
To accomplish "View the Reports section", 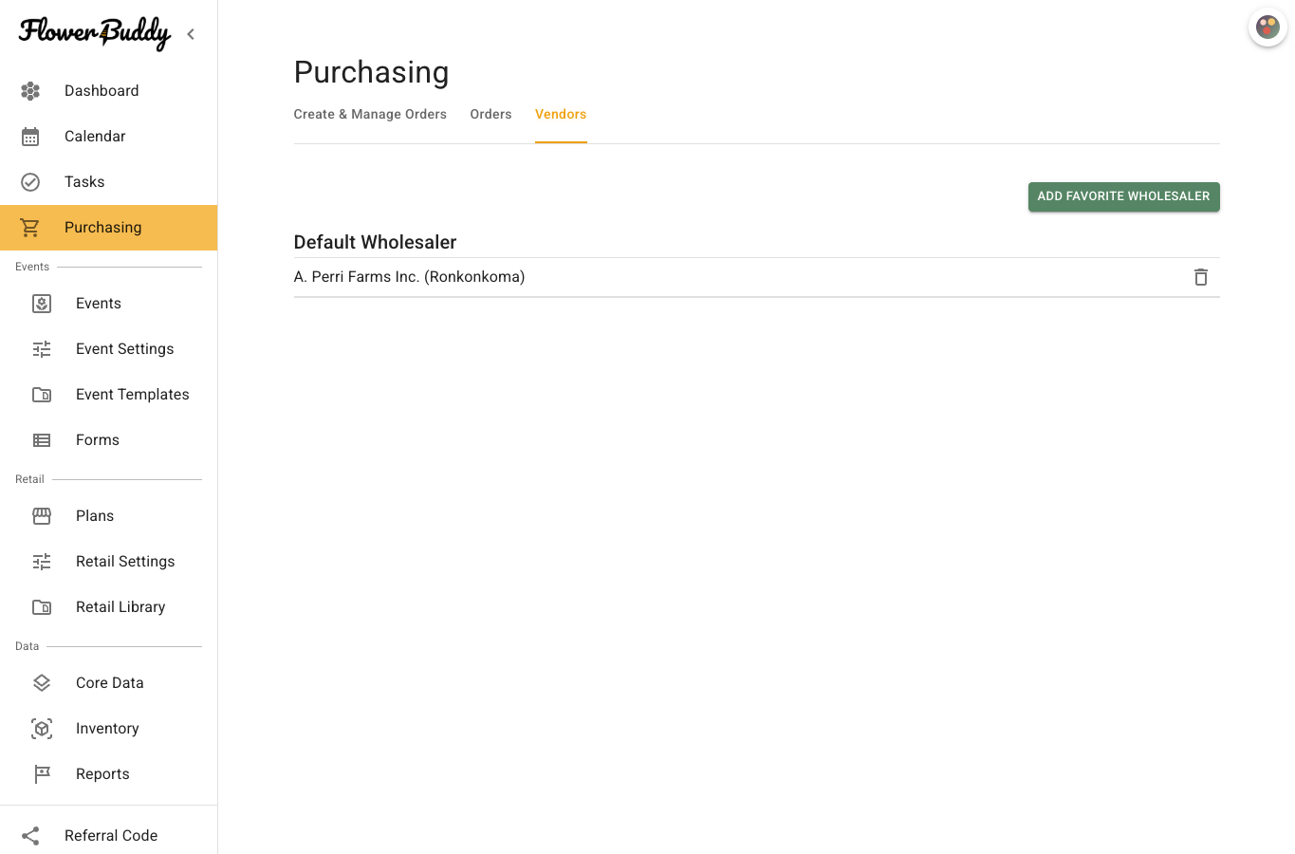I will [x=108, y=774].
